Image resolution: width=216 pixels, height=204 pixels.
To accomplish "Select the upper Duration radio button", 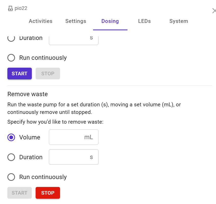I will 11,38.
